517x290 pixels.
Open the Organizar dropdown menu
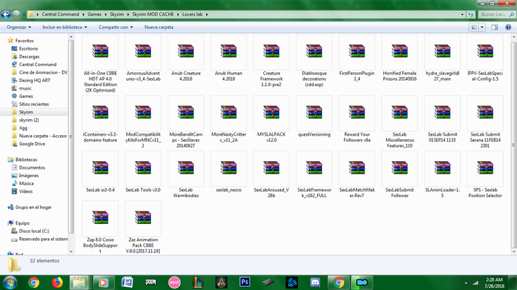tap(19, 28)
